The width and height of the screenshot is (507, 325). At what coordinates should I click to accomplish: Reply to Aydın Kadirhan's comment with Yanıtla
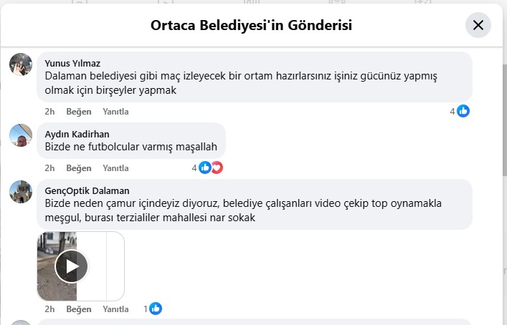click(x=115, y=168)
